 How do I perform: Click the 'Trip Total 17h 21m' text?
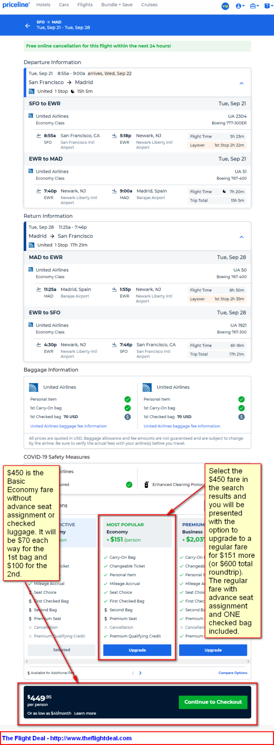tap(217, 354)
